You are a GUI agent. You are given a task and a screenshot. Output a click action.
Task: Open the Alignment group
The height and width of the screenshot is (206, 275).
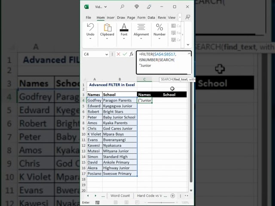[x=141, y=31]
